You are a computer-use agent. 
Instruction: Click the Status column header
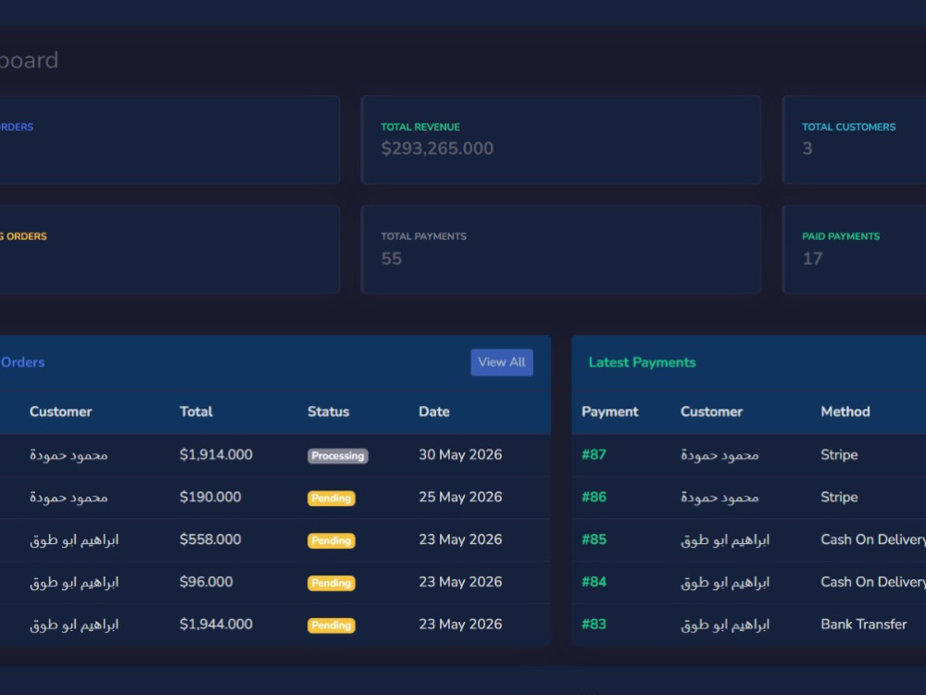(329, 412)
